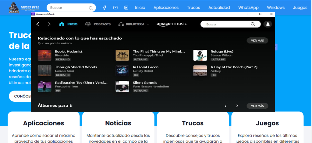The image size is (312, 143).
Task: Go back with the Amazon Music back arrow
Action: coord(37,24)
